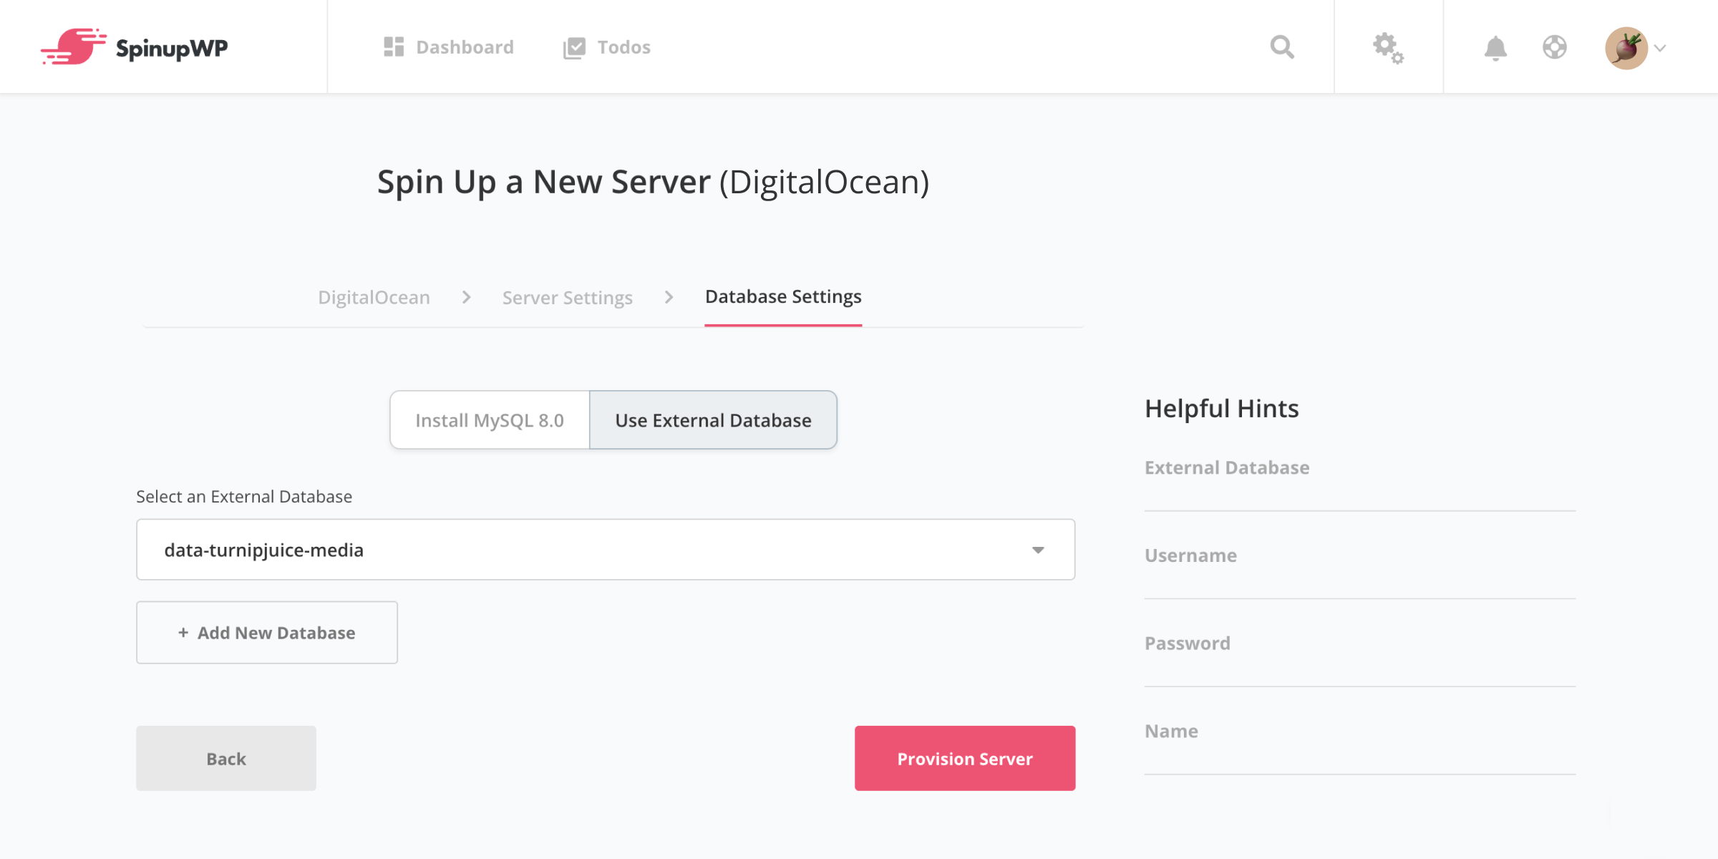Open the external database dropdown
Screen dimensions: 1718x859
tap(606, 550)
